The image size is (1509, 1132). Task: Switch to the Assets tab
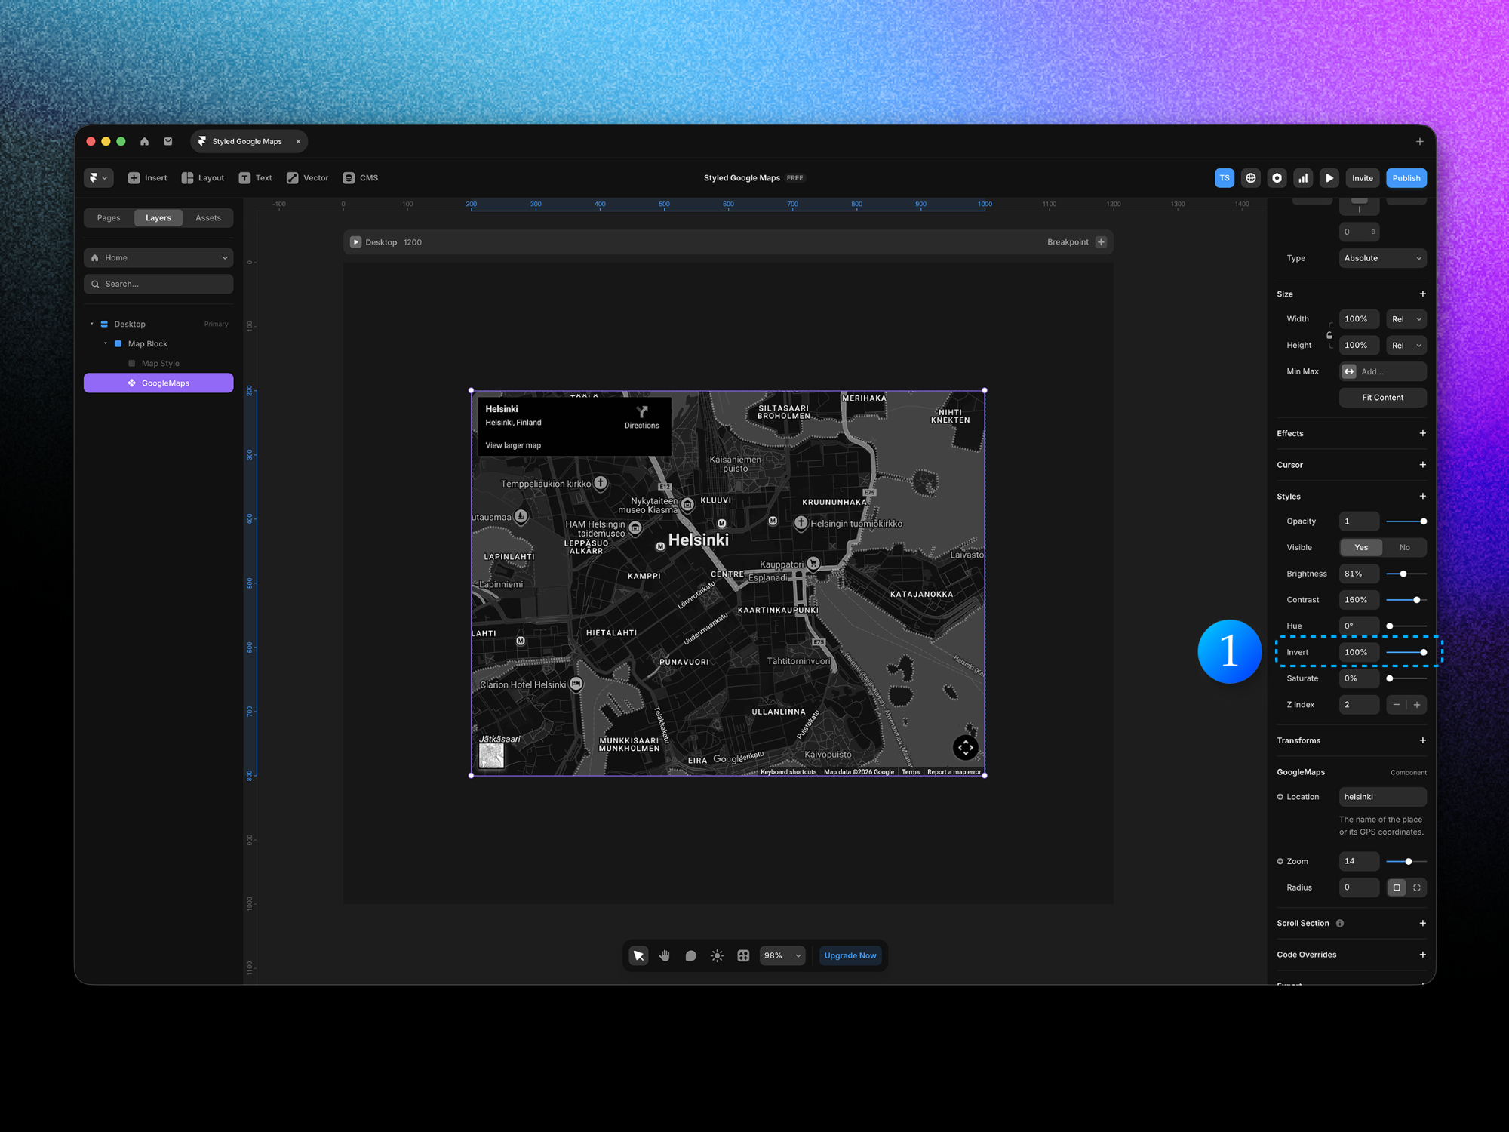click(208, 217)
